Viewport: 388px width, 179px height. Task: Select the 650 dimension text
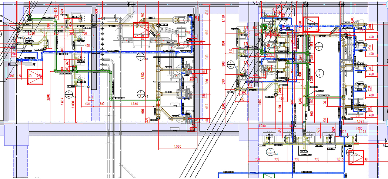(102, 104)
